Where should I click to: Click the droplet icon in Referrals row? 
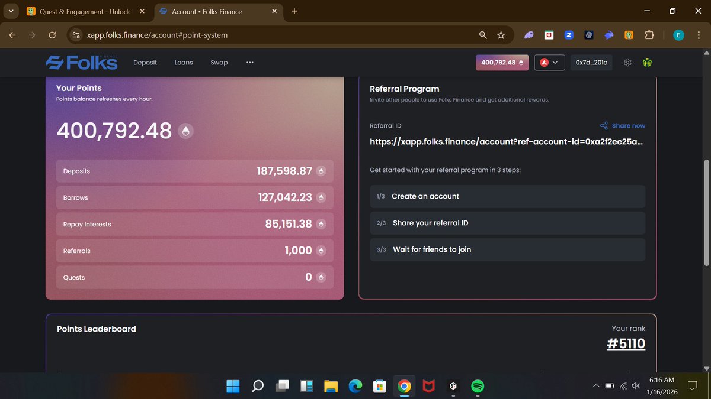(x=321, y=251)
